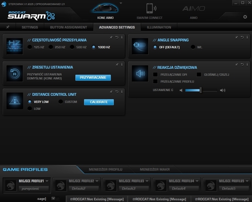Switch to the Button Assignment tab
Viewport: 252px width, 202px height.
[68, 27]
